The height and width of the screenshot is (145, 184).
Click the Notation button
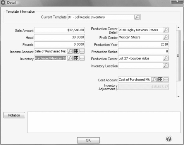click(14, 115)
